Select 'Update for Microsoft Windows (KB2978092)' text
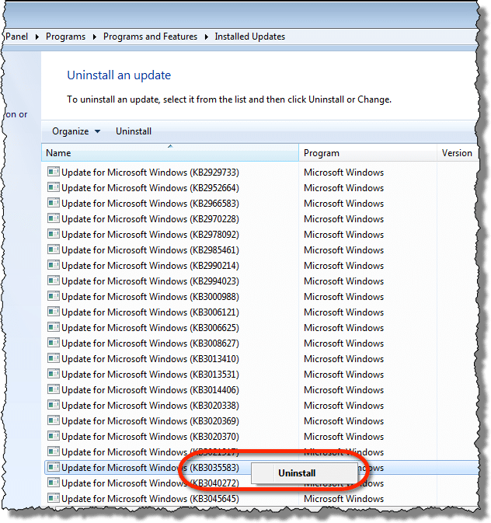Screen dimensions: 491x523 pos(150,235)
